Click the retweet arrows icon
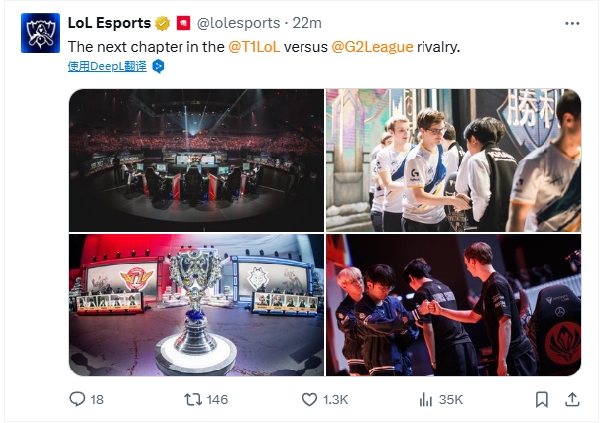The height and width of the screenshot is (423, 605). (193, 399)
